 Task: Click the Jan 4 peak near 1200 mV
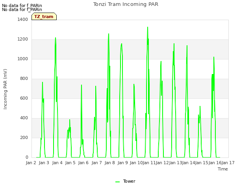click(56, 38)
